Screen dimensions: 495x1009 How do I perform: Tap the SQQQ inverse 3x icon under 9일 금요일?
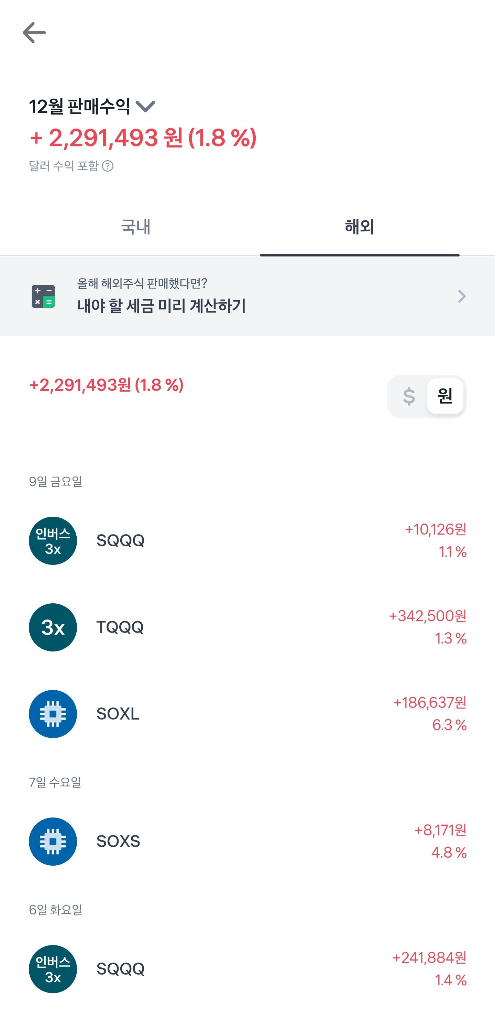click(x=53, y=540)
